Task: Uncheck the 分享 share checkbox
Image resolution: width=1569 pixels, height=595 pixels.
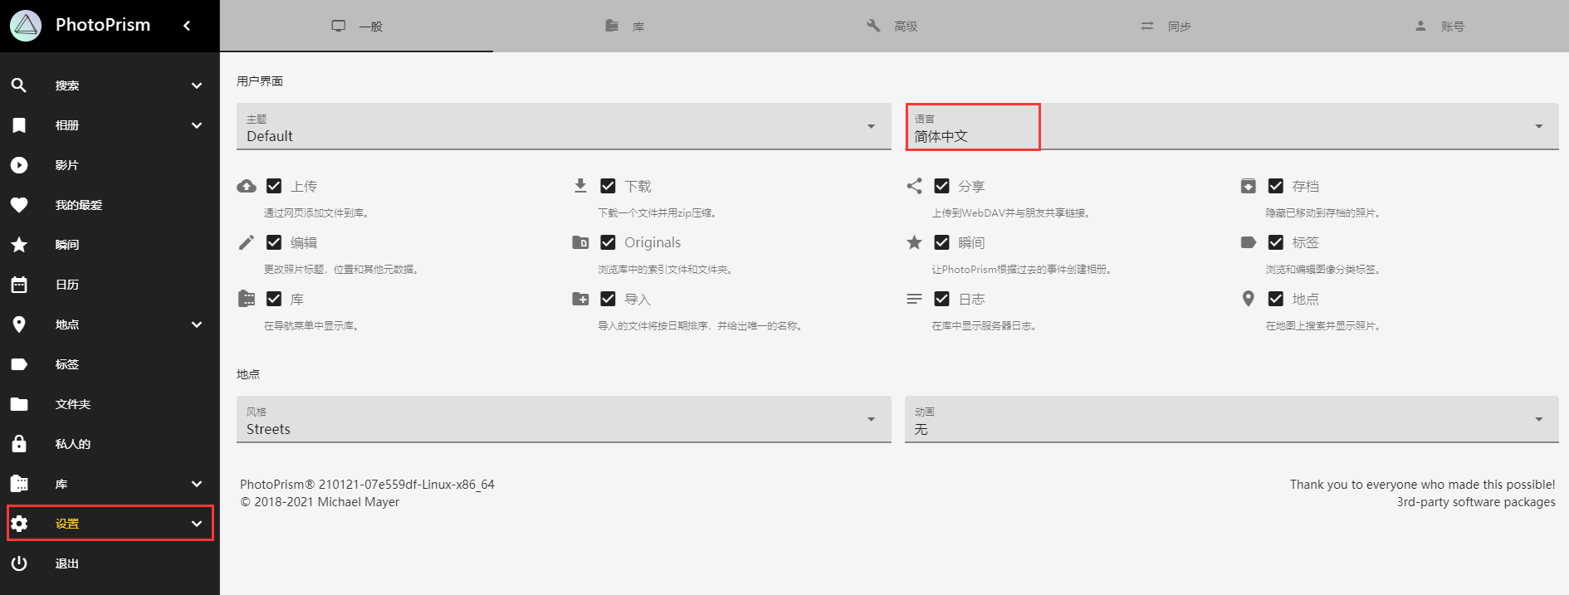Action: [941, 186]
